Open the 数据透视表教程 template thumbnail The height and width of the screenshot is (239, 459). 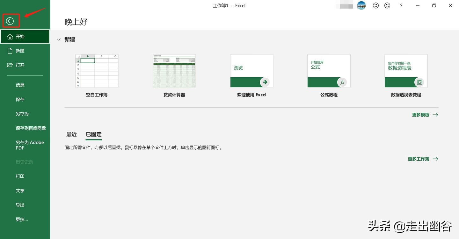[406, 71]
